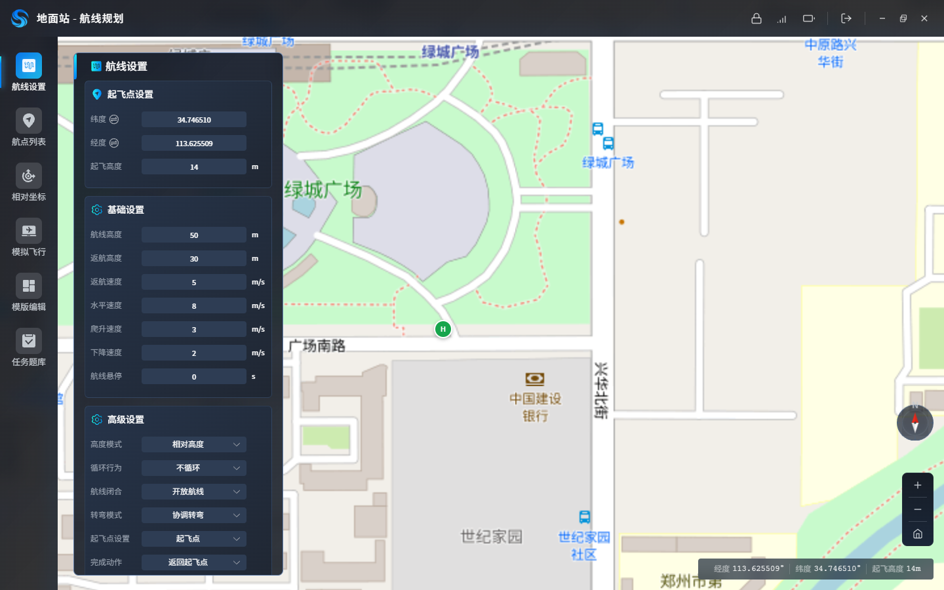Click the 中国建设银行 bank icon on map

coord(535,379)
